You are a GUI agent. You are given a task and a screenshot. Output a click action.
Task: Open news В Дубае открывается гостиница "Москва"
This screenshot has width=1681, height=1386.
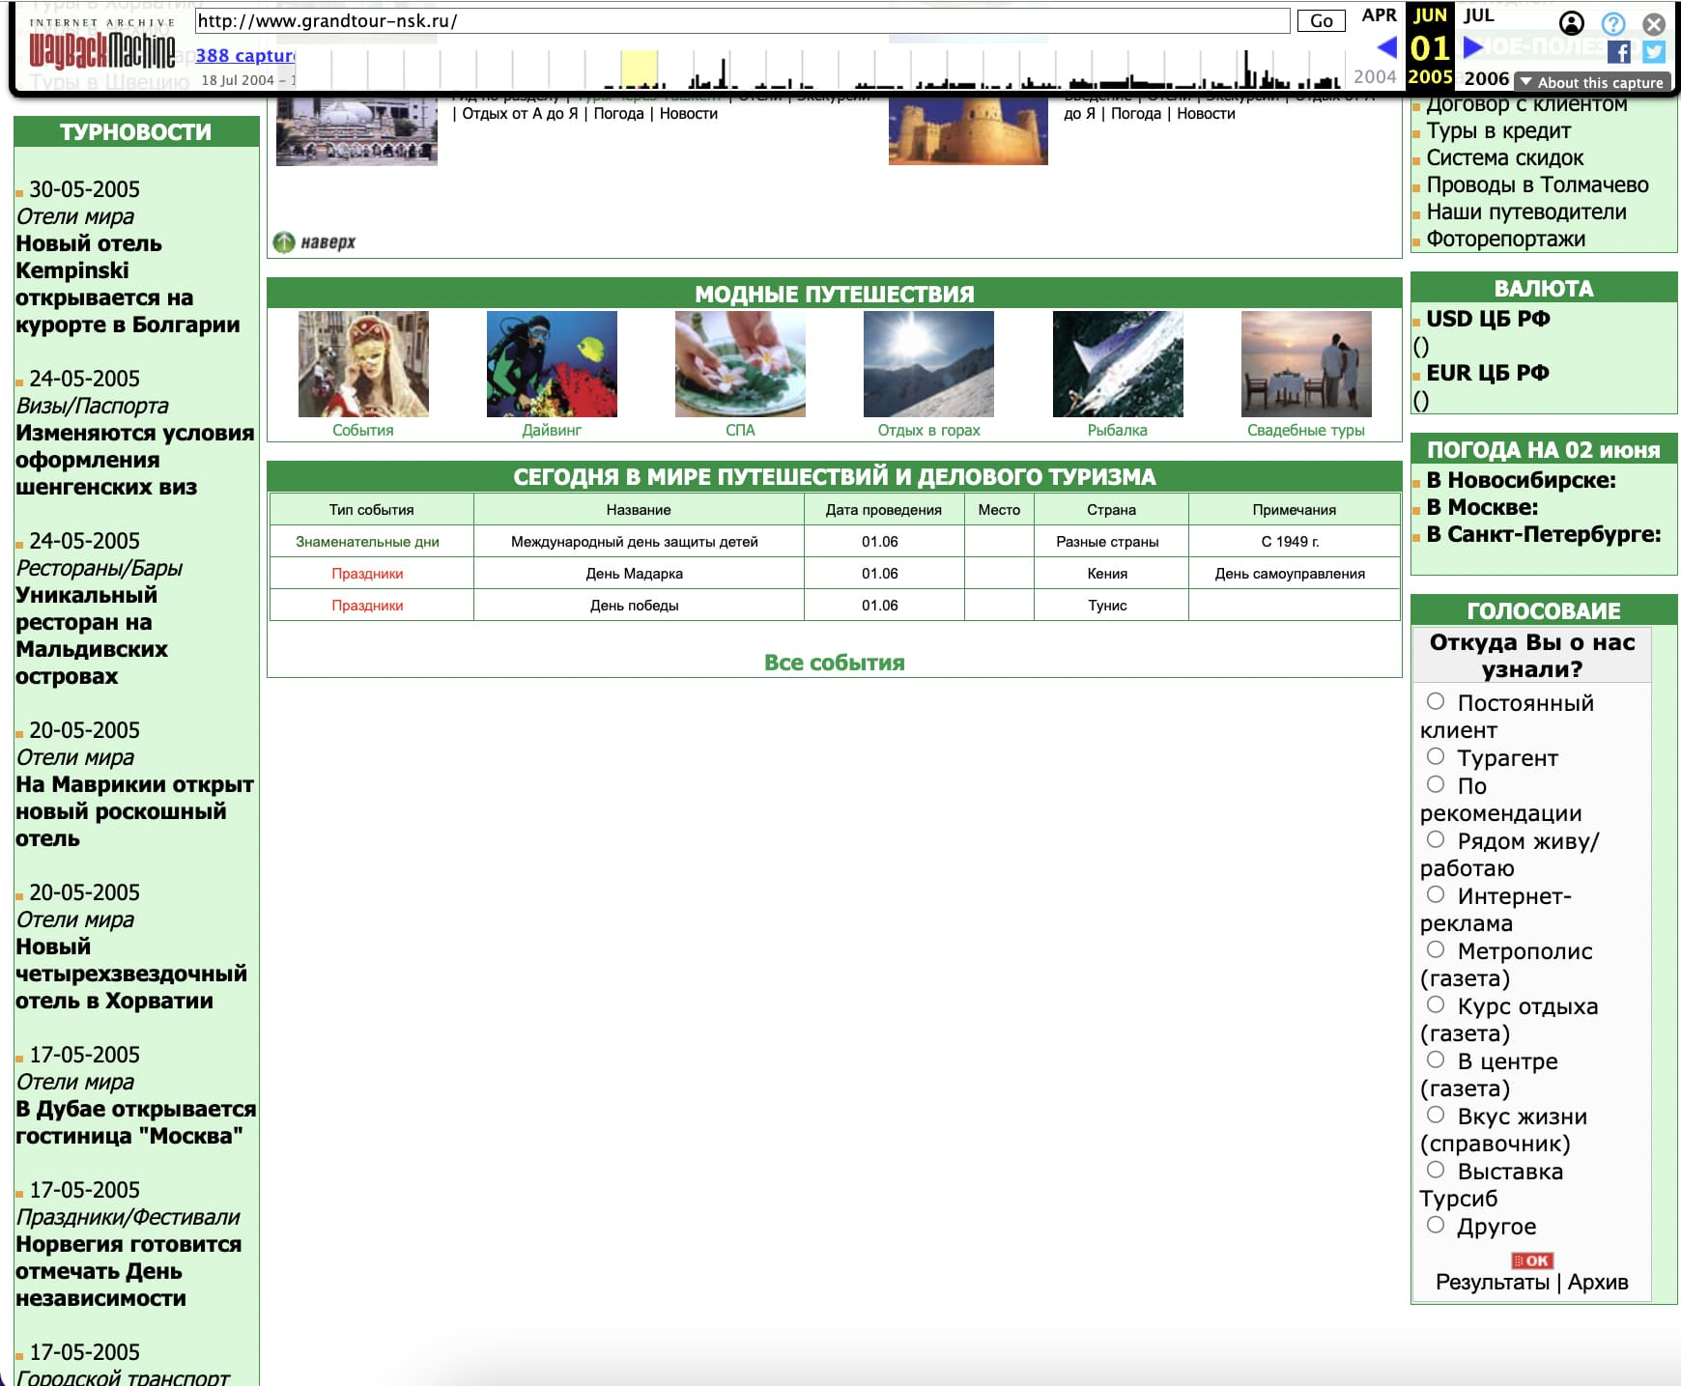pyautogui.click(x=135, y=1122)
